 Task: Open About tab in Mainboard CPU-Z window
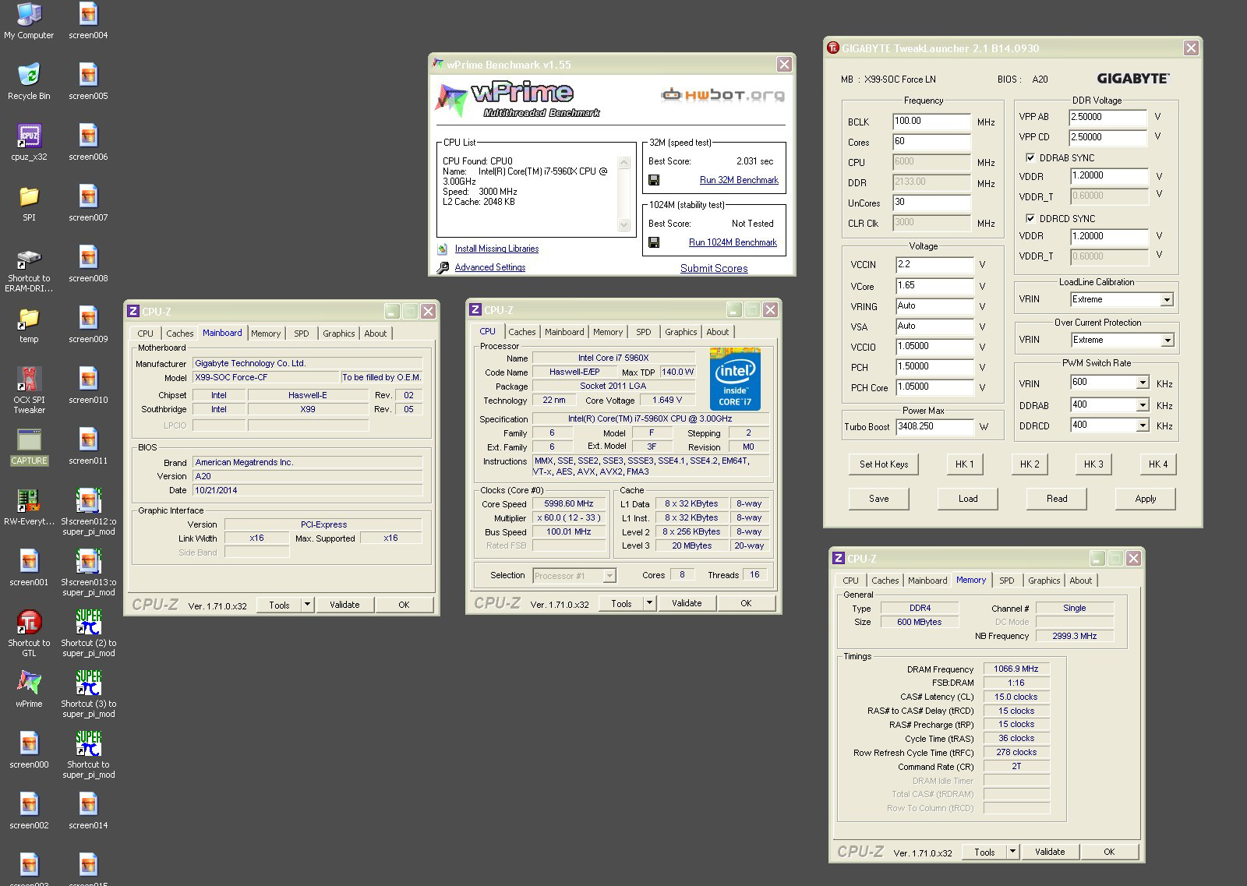[x=376, y=334]
